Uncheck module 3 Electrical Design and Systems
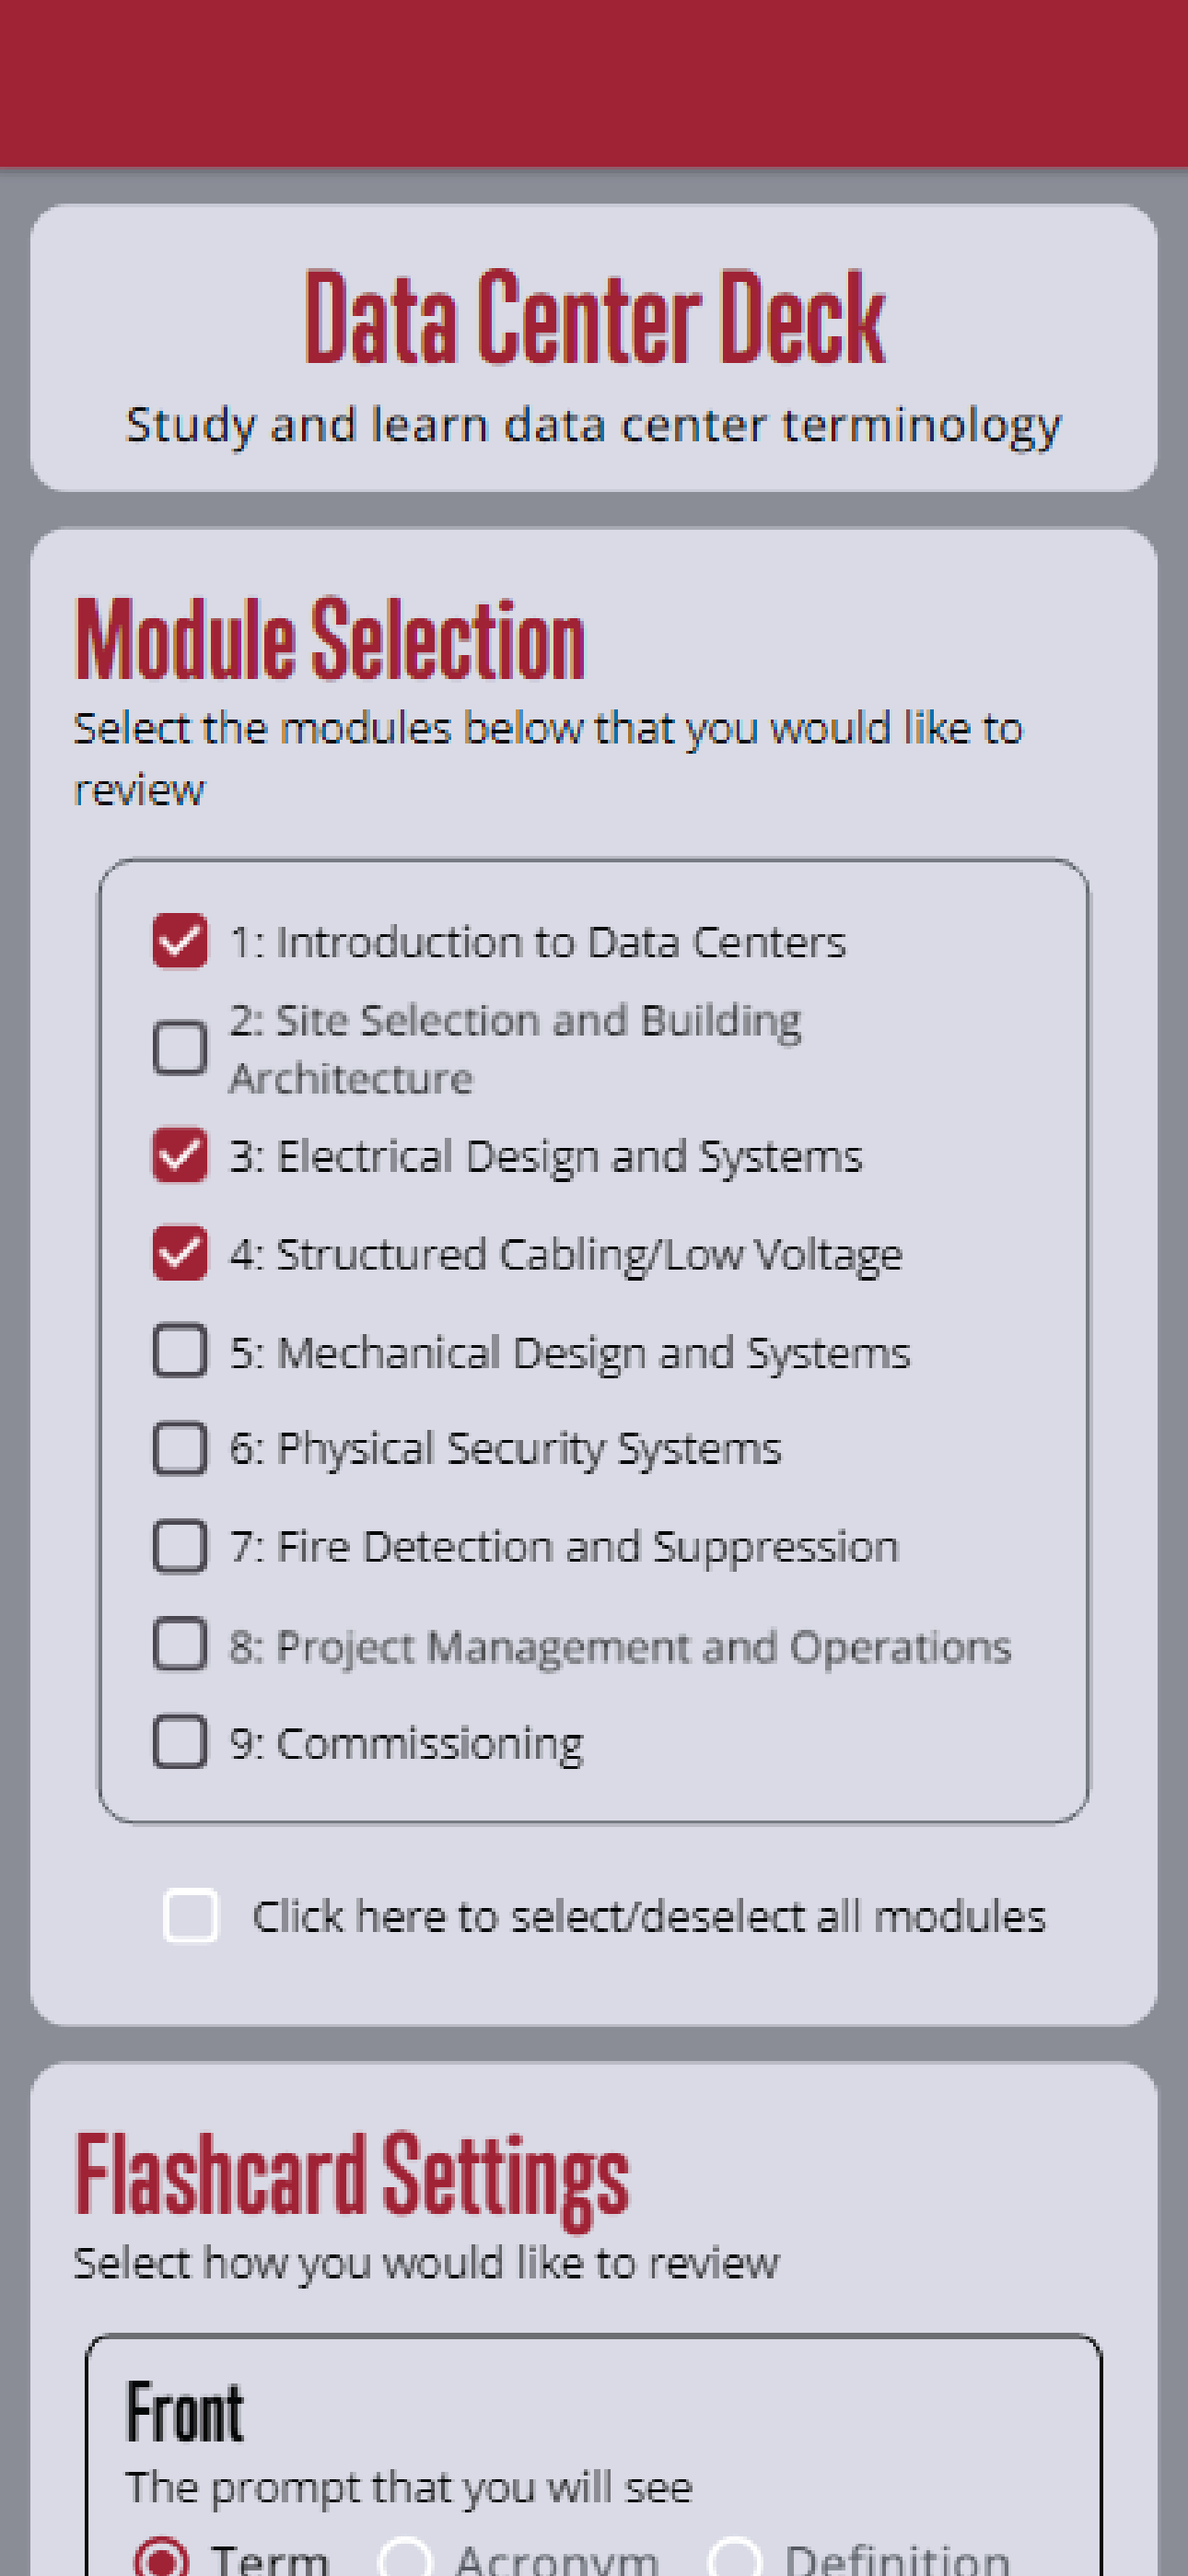The image size is (1188, 2576). [180, 1155]
